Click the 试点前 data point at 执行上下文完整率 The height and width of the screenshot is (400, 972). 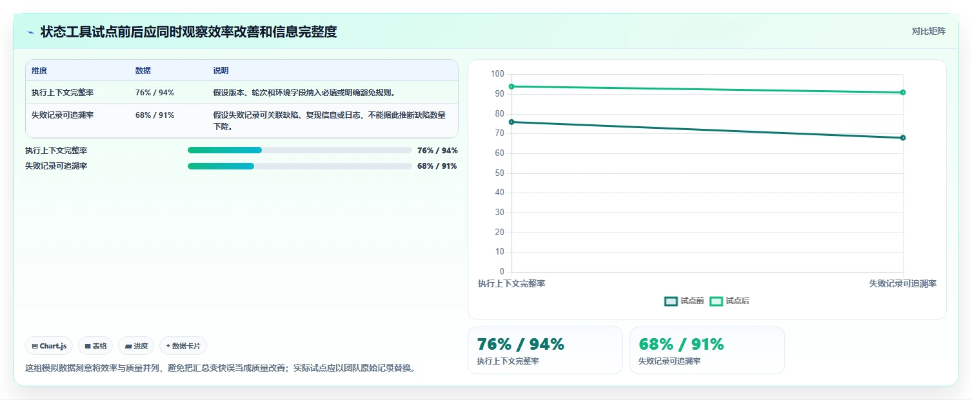coord(511,122)
